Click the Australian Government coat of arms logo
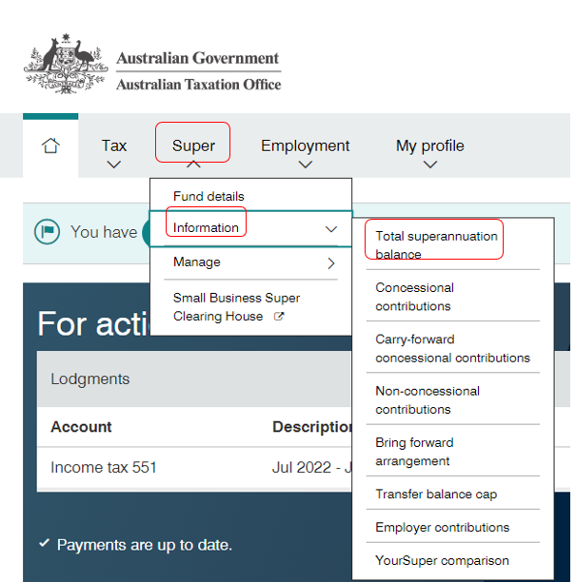Image resolution: width=576 pixels, height=582 pixels. tap(66, 64)
